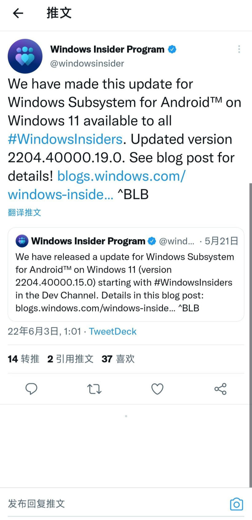Click the vertical scrollbar on right edge
This screenshot has height=520, width=252.
point(250,335)
